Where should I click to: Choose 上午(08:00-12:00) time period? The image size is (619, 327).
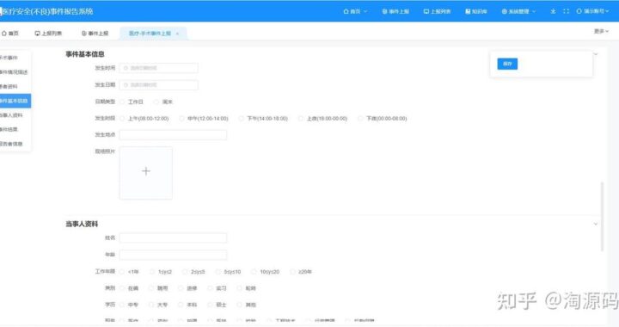pyautogui.click(x=122, y=119)
